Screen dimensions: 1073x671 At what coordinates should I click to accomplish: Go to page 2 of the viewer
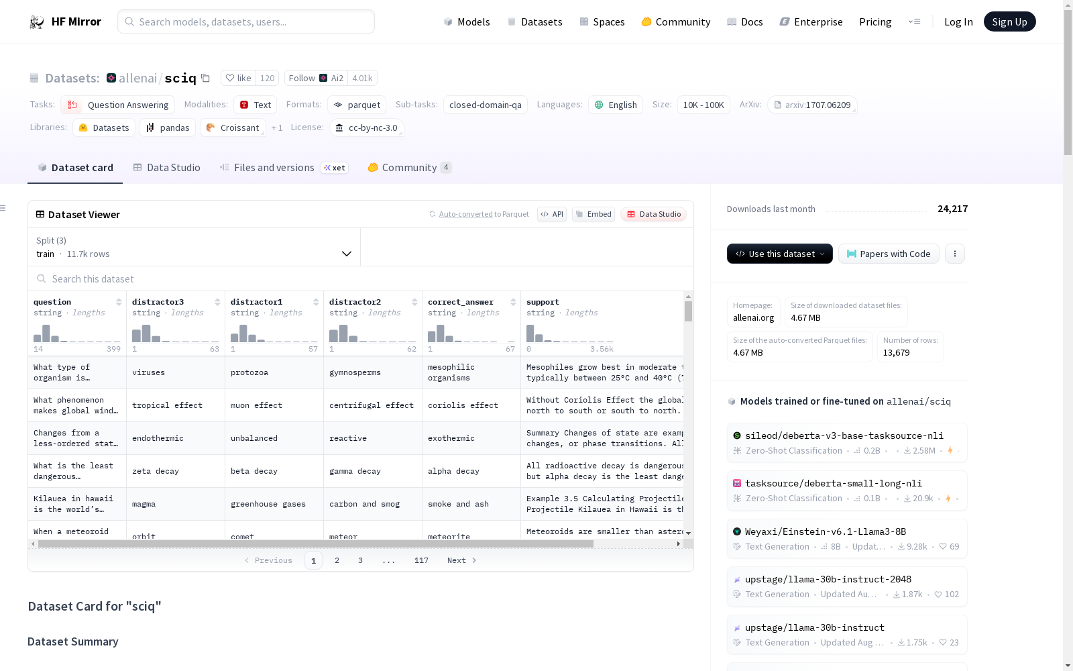[337, 560]
